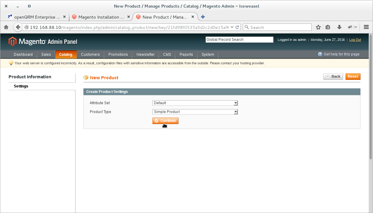This screenshot has height=213, width=373.
Task: Open the browser hamburger menu
Action: tap(366, 27)
